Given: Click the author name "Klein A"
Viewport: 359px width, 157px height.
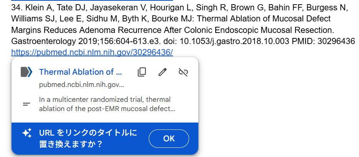Looking at the screenshot, I should click(x=38, y=8).
